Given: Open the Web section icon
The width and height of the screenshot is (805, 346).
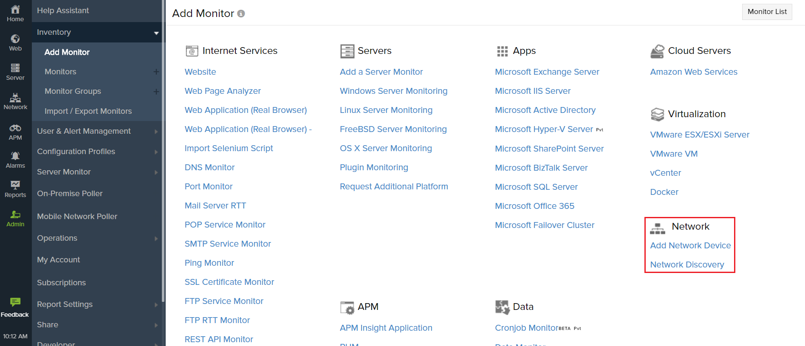Looking at the screenshot, I should pyautogui.click(x=15, y=39).
